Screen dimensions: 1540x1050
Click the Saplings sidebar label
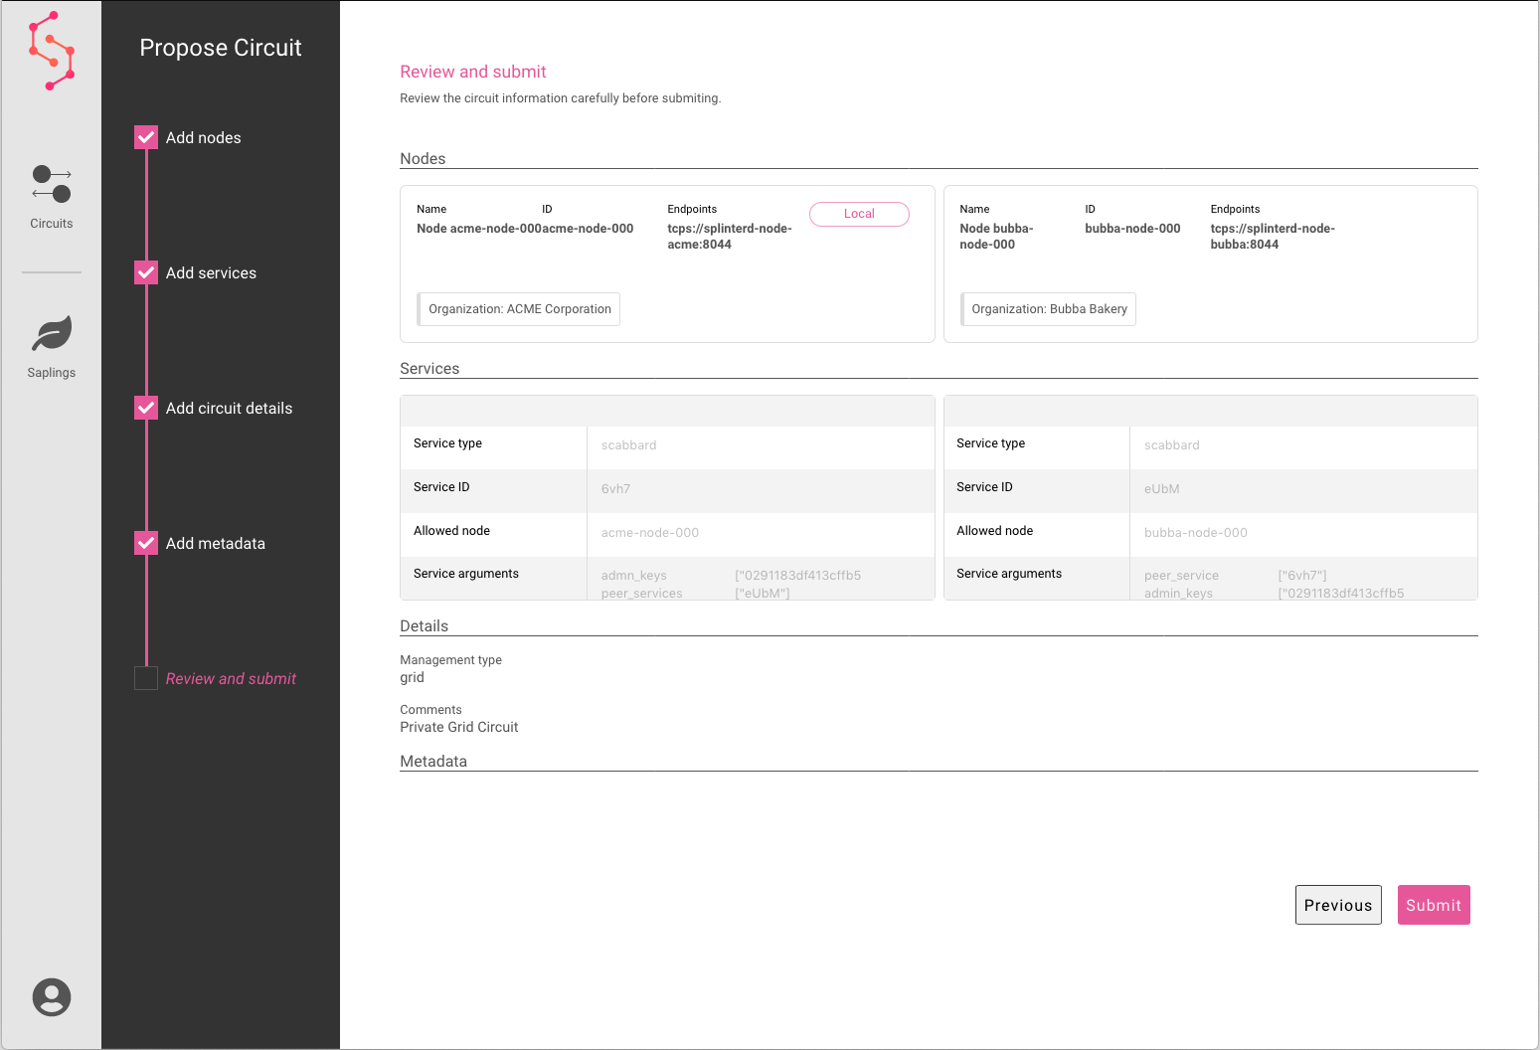coord(52,373)
